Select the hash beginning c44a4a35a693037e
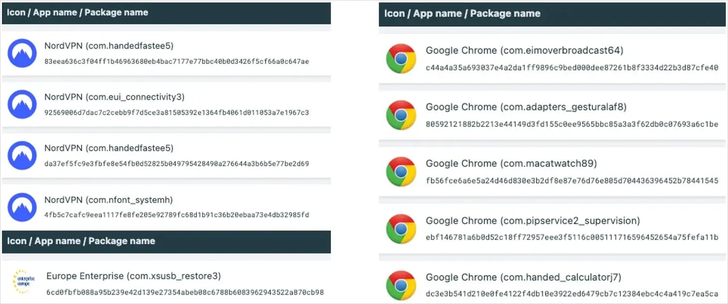Viewport: 728px width, 304px height. pos(571,68)
